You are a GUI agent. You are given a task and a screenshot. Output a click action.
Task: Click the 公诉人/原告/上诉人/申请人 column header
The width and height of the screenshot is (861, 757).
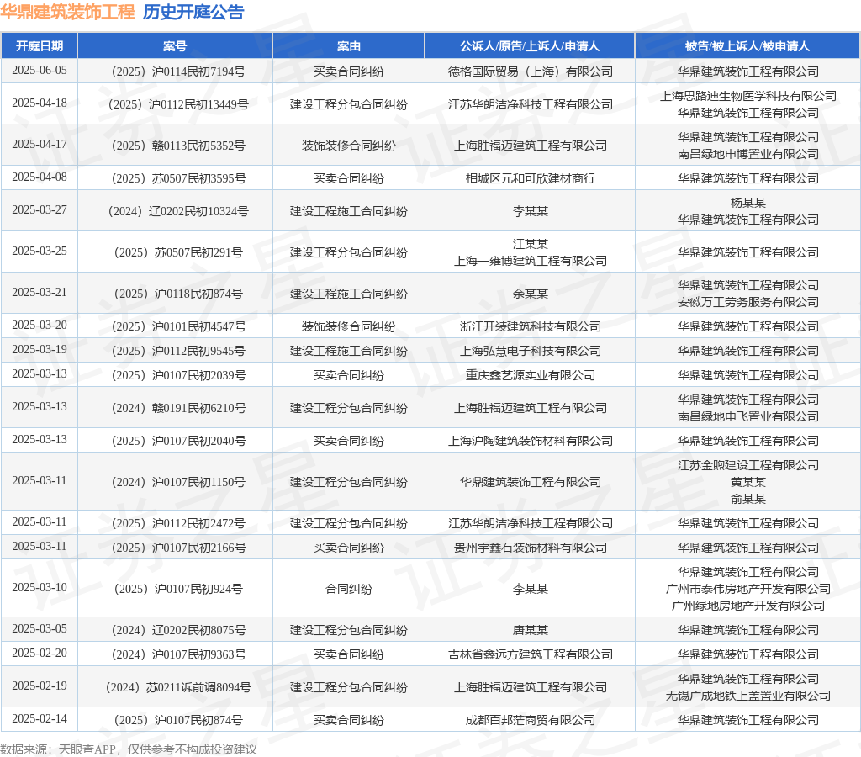[x=530, y=46]
